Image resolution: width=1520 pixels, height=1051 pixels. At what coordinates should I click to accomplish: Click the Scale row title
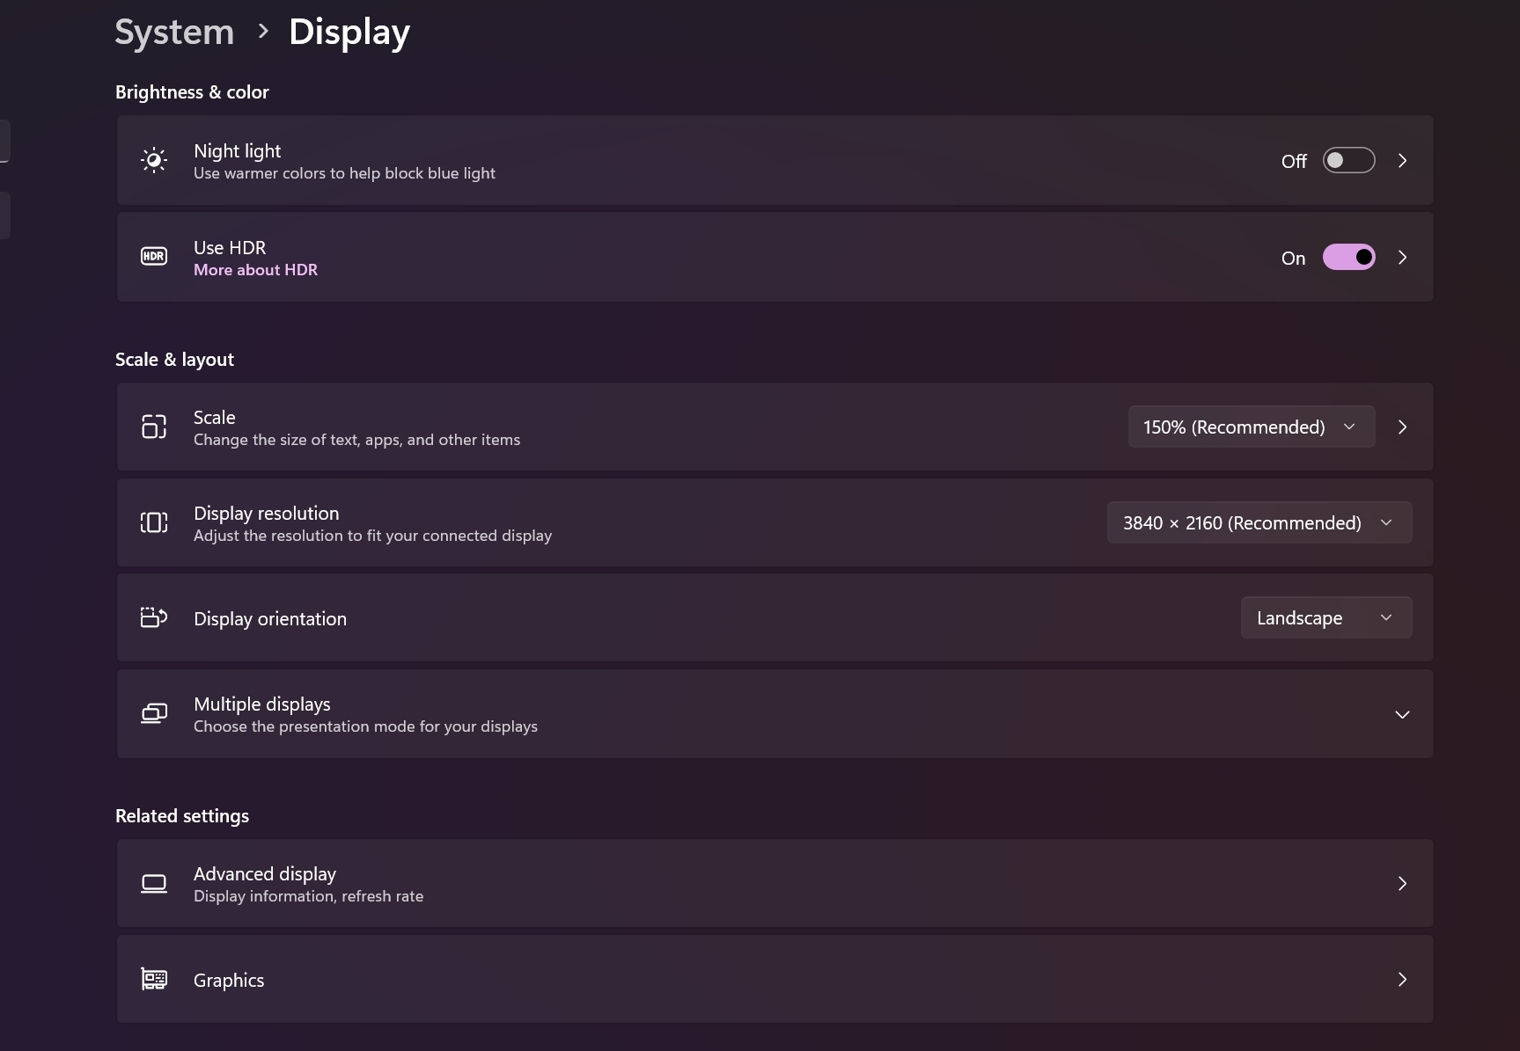click(x=215, y=417)
